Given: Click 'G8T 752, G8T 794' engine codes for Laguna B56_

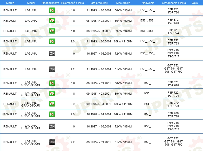Looking at the screenshot, I should click(173, 69).
